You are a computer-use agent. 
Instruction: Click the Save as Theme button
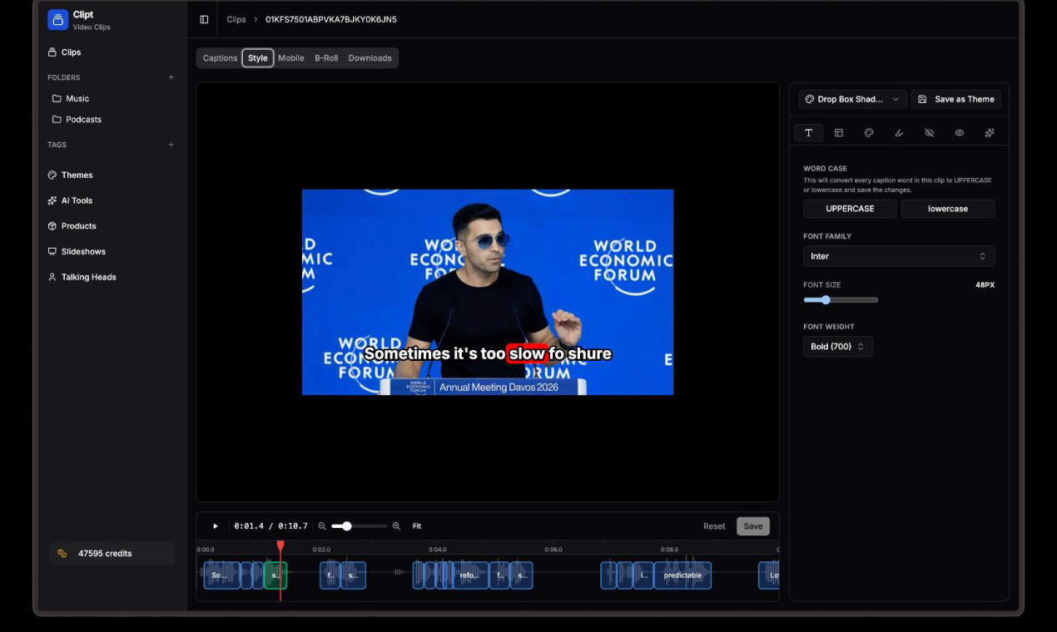pos(955,99)
